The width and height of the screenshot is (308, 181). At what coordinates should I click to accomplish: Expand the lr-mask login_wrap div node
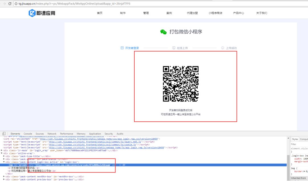(x=2, y=151)
